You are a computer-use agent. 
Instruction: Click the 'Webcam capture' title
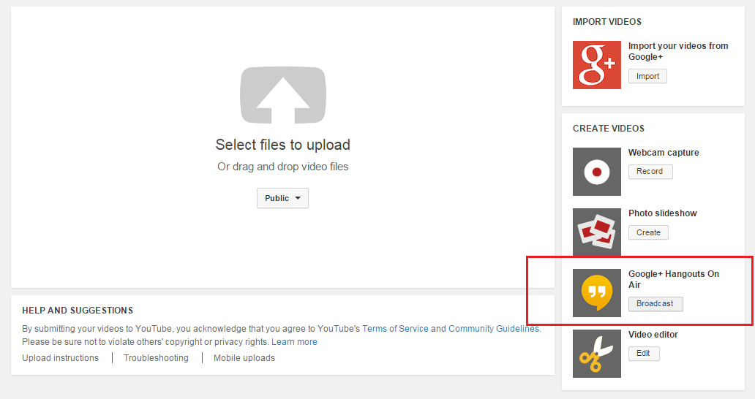[x=664, y=153]
